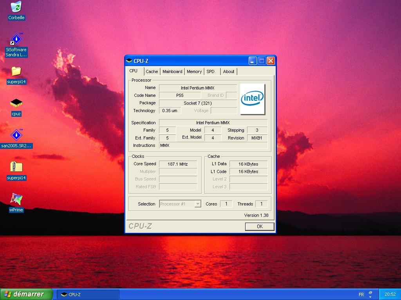
Task: Switch to the Memory tab
Action: 194,71
